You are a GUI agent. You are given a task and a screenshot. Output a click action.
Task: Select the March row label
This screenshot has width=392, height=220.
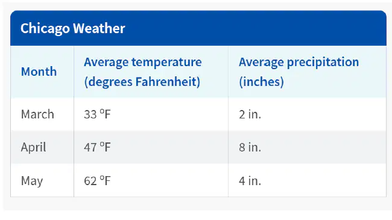coord(37,114)
